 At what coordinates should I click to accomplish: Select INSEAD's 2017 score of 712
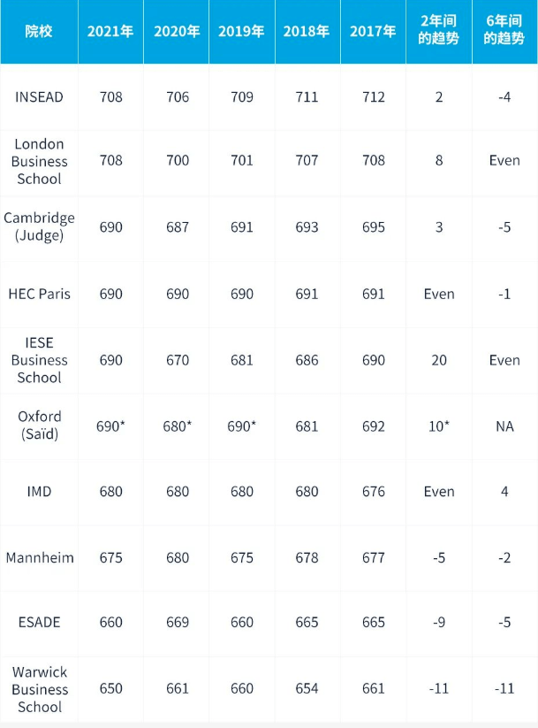coord(373,96)
